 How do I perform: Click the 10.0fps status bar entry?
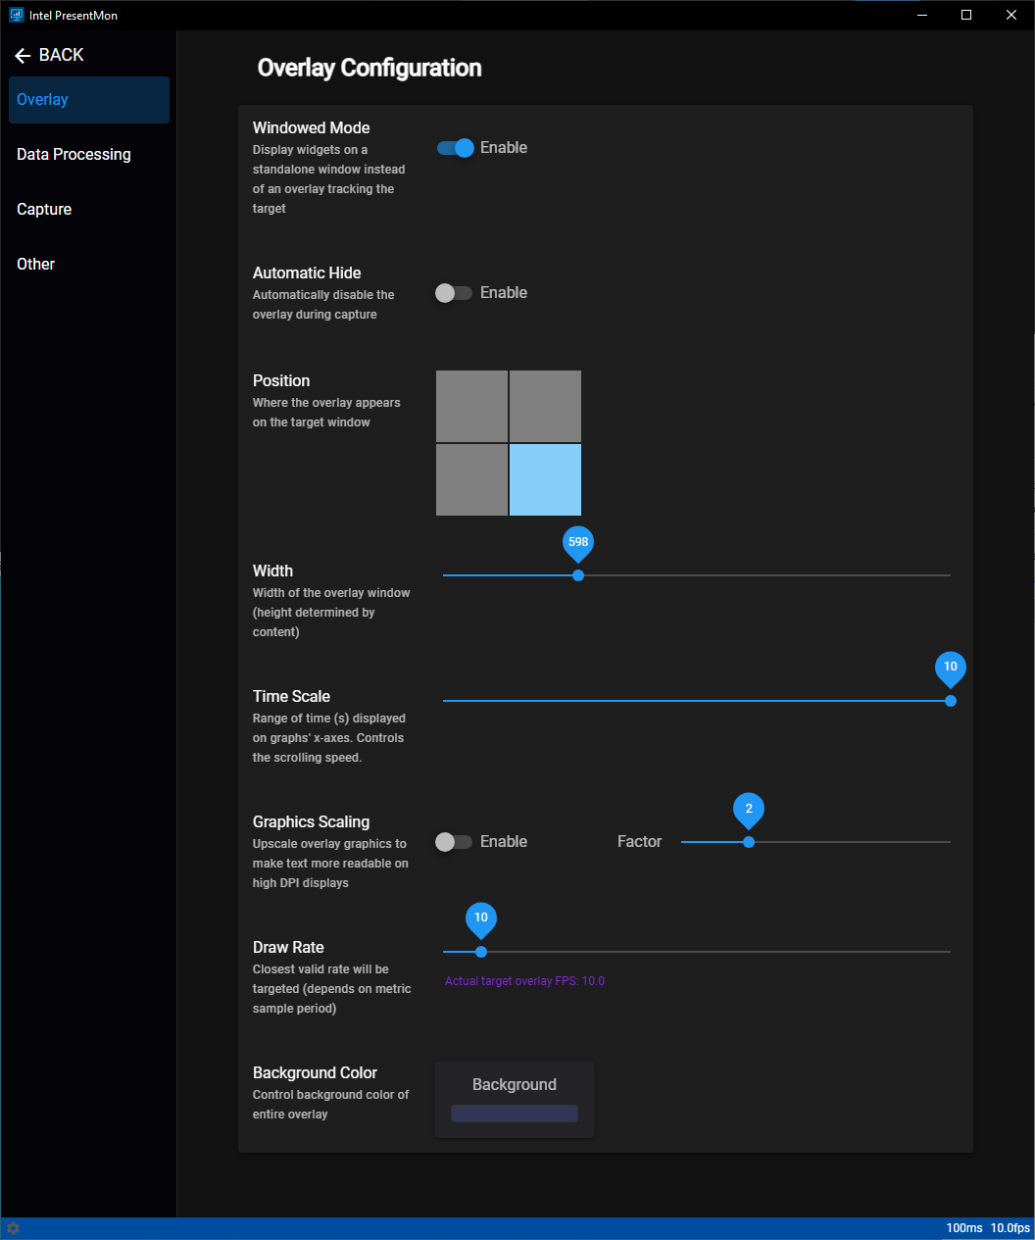coord(1010,1228)
